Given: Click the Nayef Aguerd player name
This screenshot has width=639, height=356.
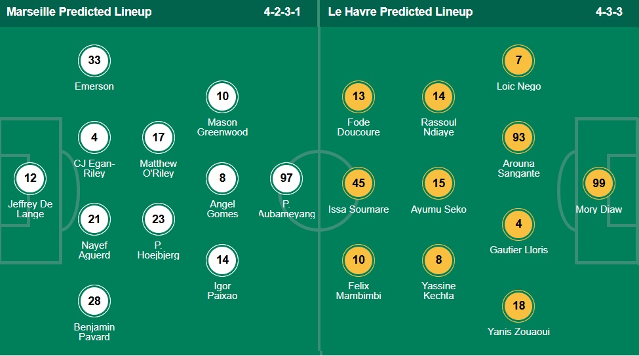Looking at the screenshot, I should tap(94, 250).
